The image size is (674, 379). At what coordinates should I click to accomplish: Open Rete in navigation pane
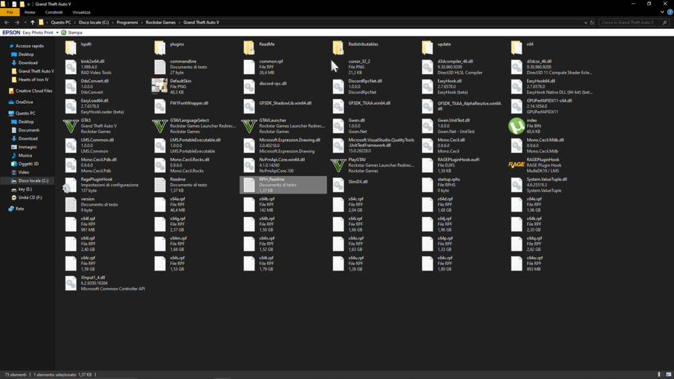click(16, 209)
